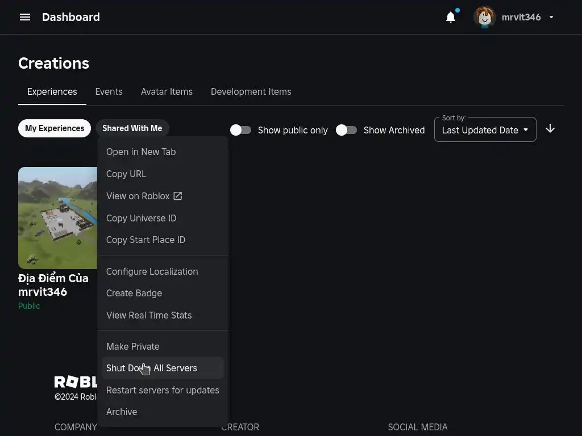Choose Shut Down All Servers
Screen dimensions: 582x436
coord(163,368)
